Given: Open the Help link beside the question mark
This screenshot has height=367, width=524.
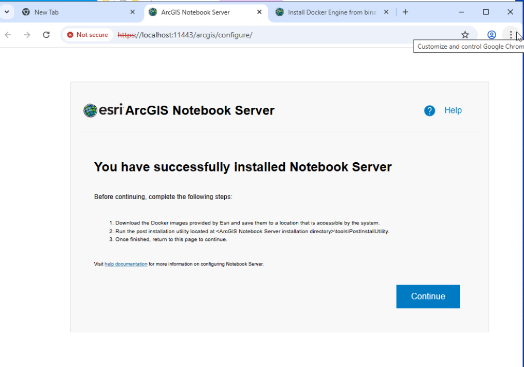Looking at the screenshot, I should click(x=453, y=110).
